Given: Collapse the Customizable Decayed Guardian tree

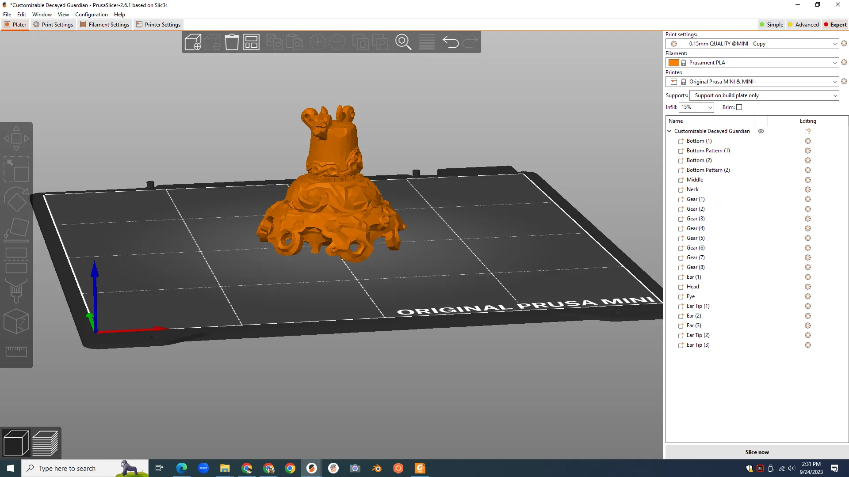Looking at the screenshot, I should point(669,131).
